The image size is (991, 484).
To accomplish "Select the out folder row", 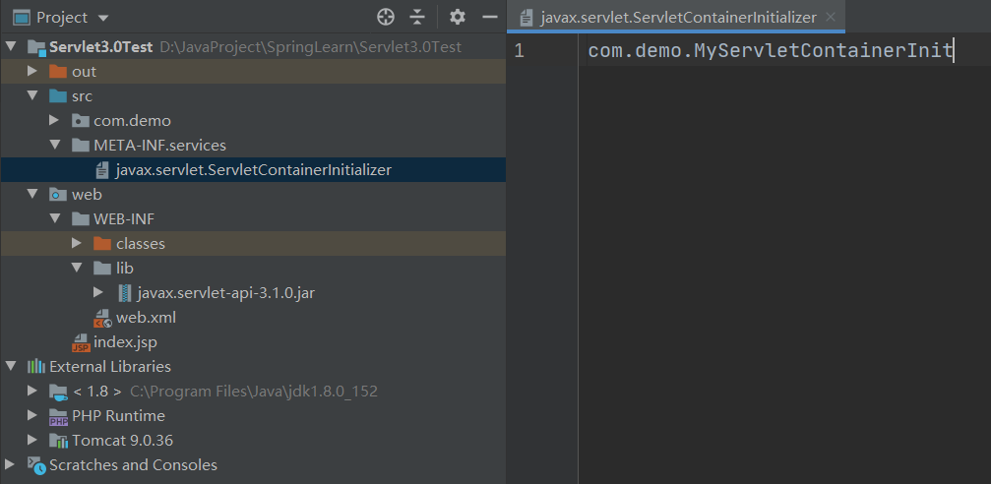I will 253,72.
